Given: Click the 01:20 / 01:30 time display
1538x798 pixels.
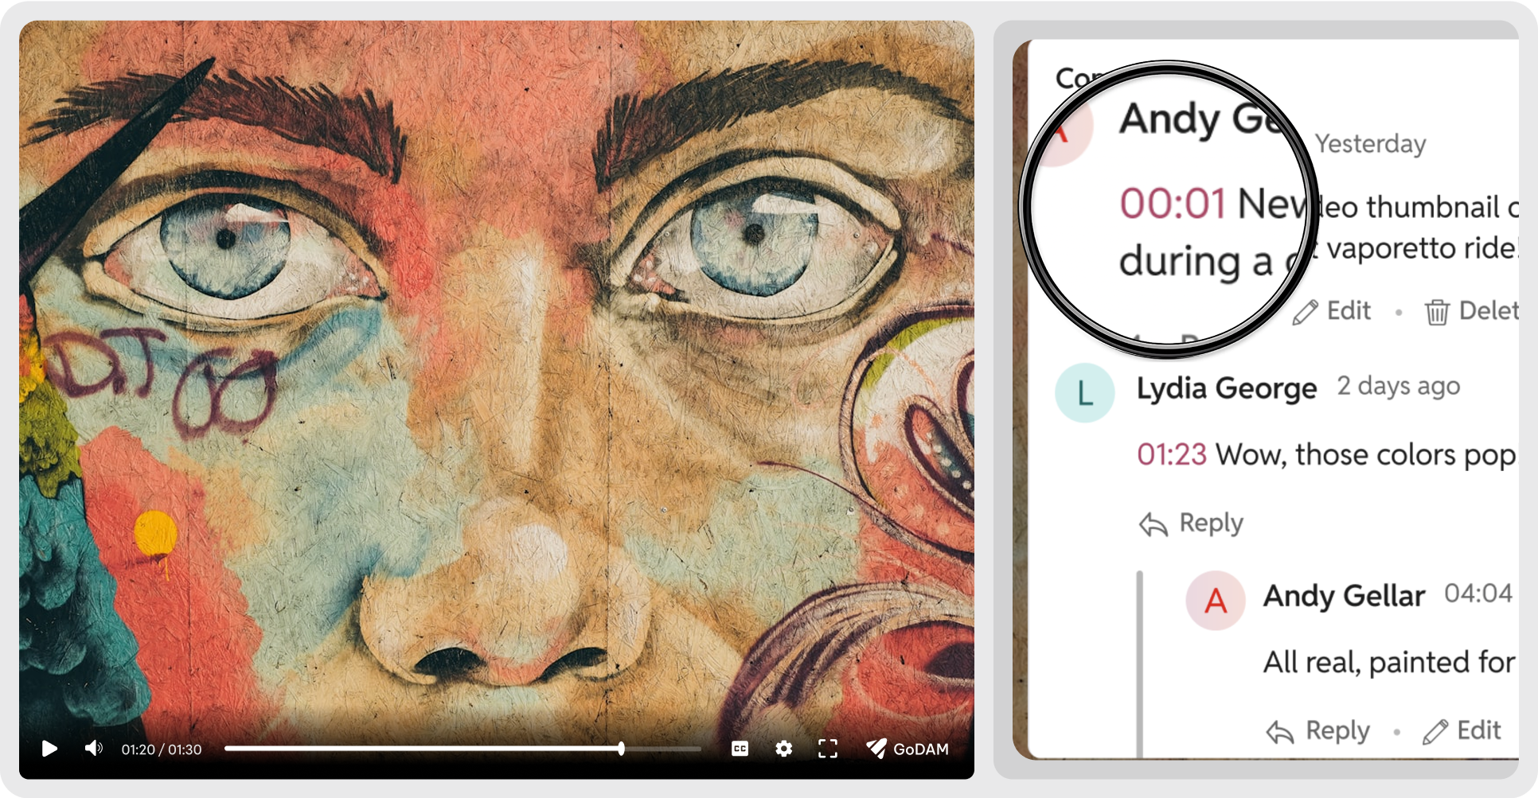Looking at the screenshot, I should [162, 749].
